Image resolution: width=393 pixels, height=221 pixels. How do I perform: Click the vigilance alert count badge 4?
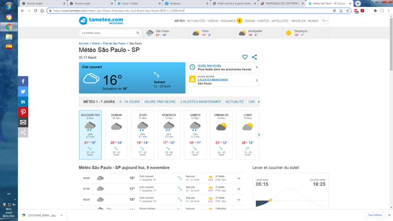(x=239, y=21)
